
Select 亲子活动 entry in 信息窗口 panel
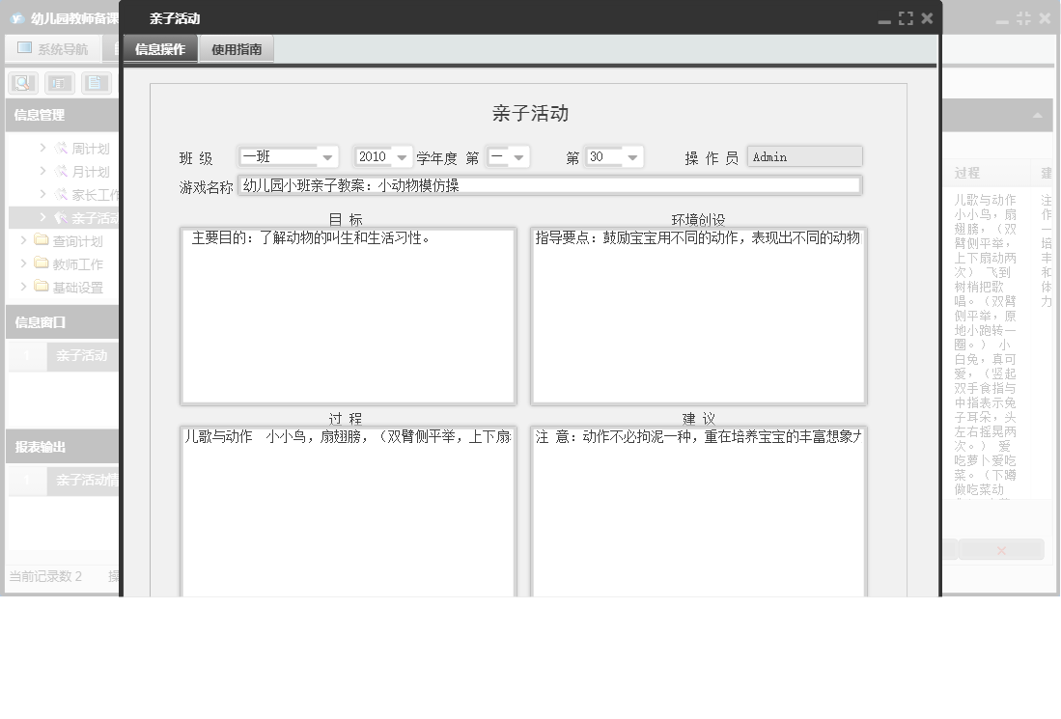click(x=82, y=356)
